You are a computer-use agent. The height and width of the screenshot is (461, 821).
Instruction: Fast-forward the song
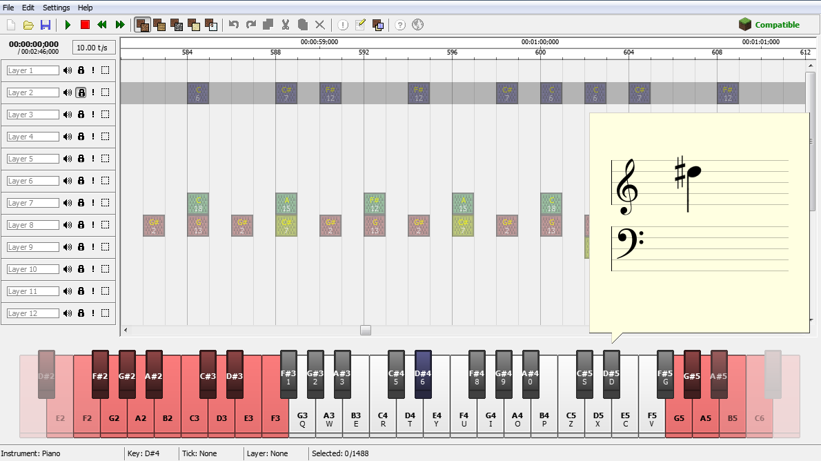click(x=120, y=25)
